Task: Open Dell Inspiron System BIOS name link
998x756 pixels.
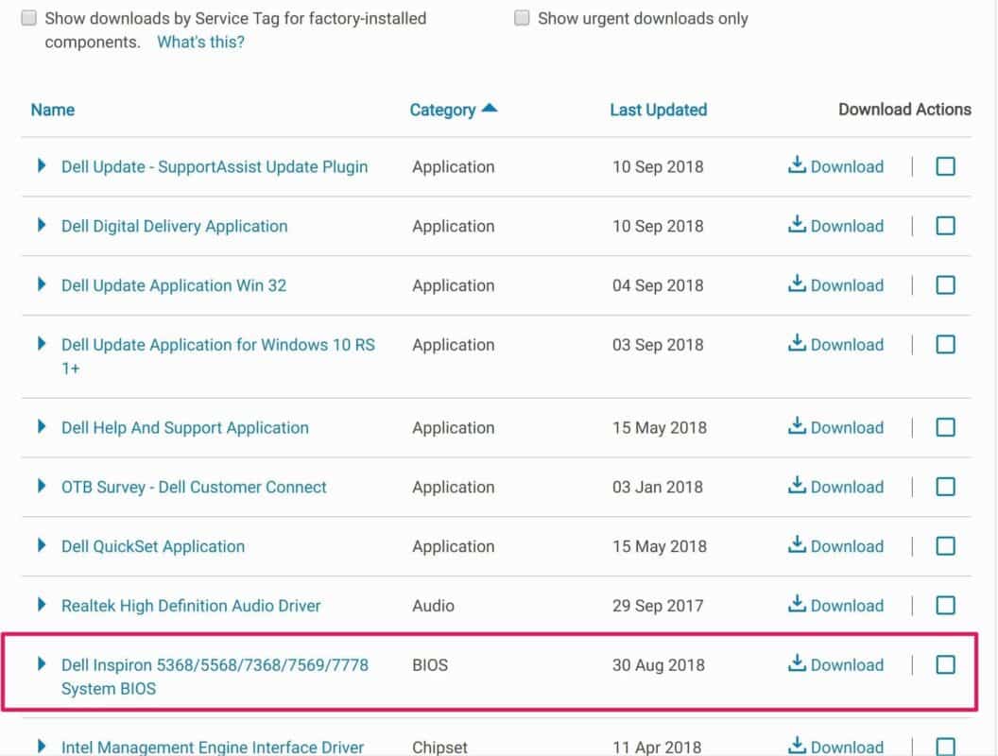Action: click(215, 677)
